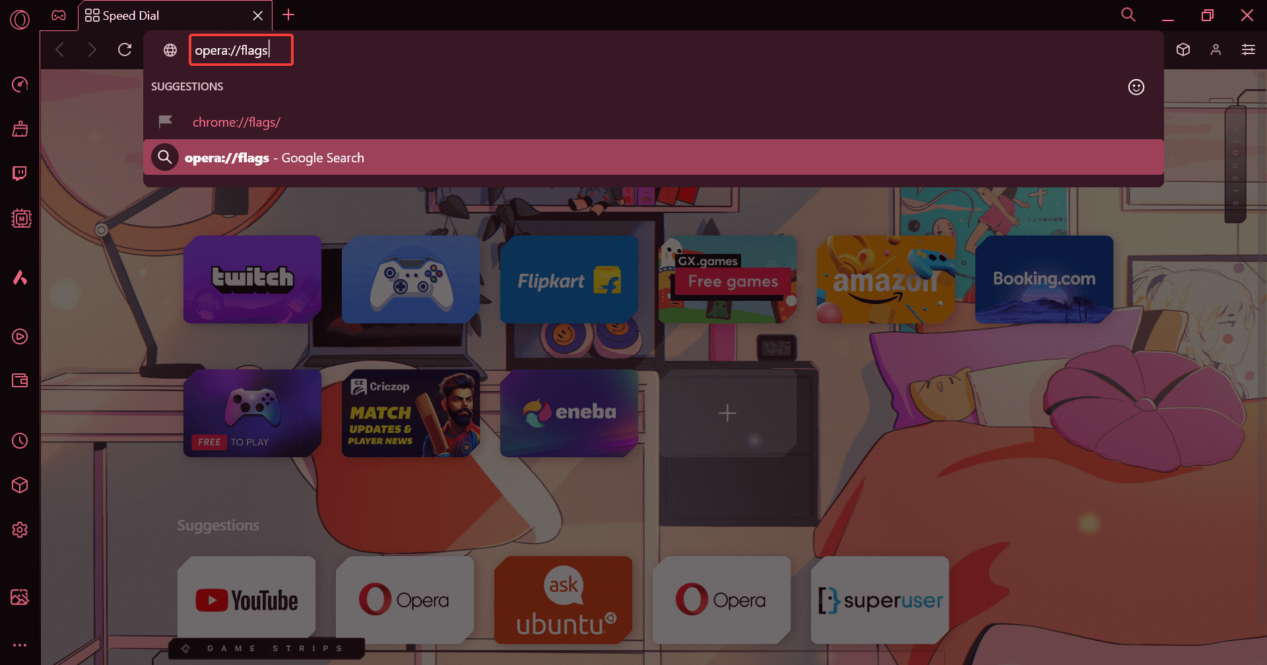Image resolution: width=1267 pixels, height=665 pixels.
Task: Open Twitch panel in sidebar
Action: (x=20, y=174)
